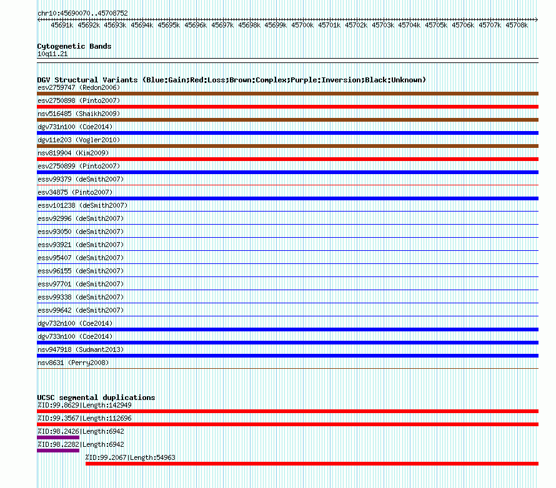Select the brown bar under dgv11e203 (Vogler2010)
556x488 pixels.
coord(287,146)
